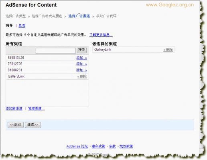
Task: Remove GalleryLink from your selected channels
Action: (x=168, y=50)
